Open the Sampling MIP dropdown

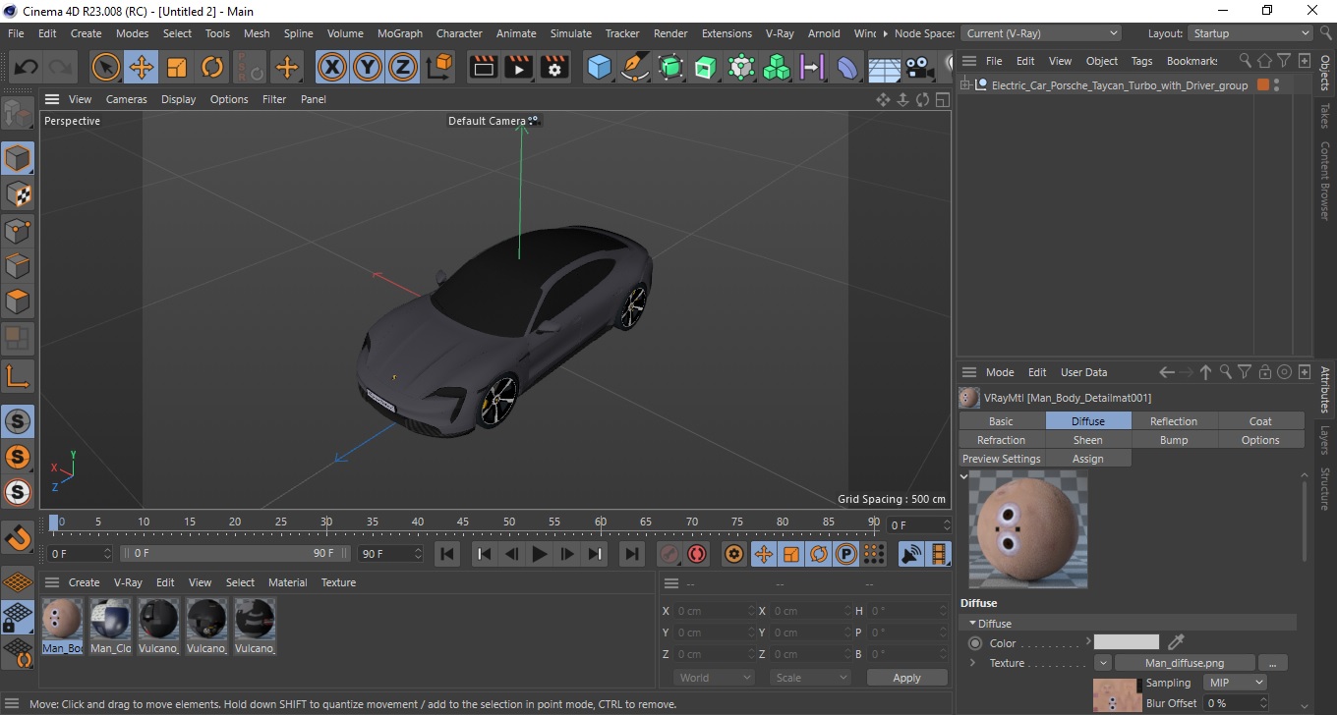coord(1236,683)
